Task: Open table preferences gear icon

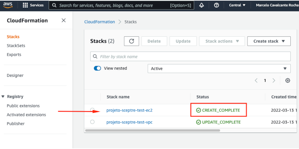Action: 288,80
